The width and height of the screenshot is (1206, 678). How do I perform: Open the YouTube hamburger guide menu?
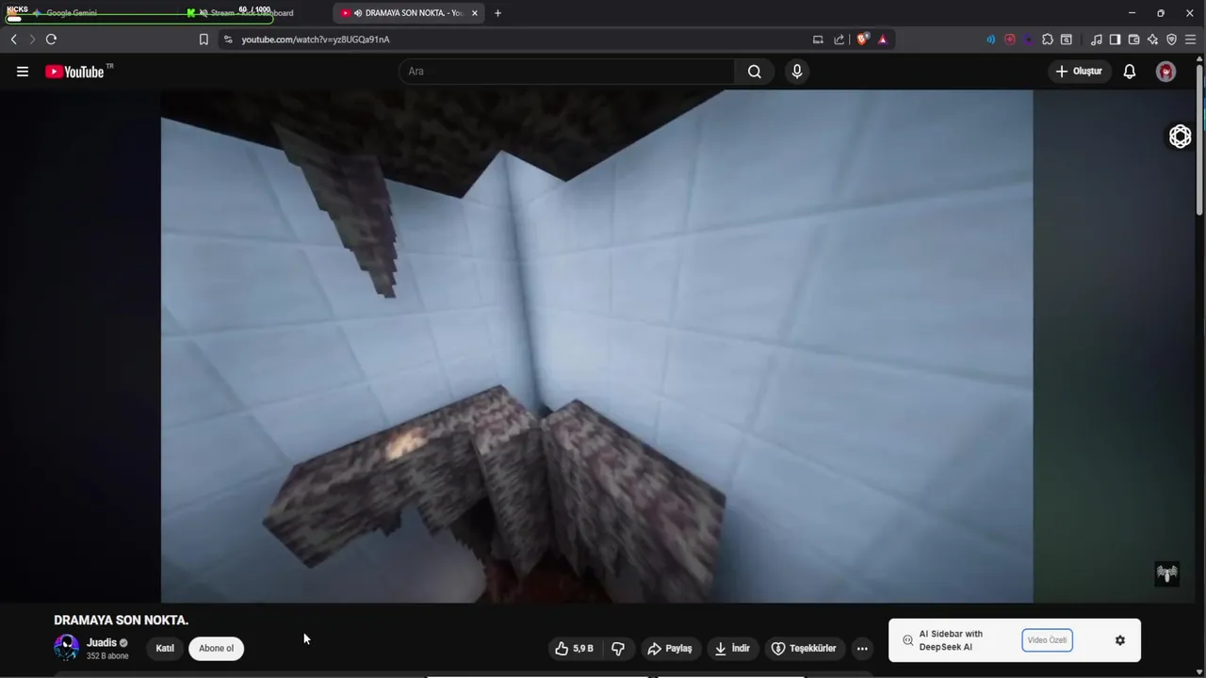click(23, 72)
